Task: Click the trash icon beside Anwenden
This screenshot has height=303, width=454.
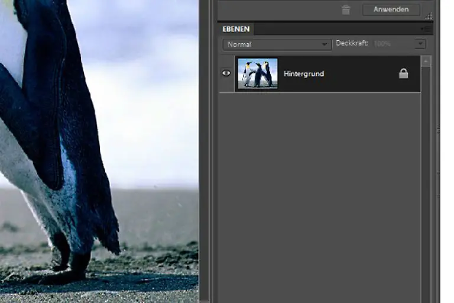Action: point(346,9)
